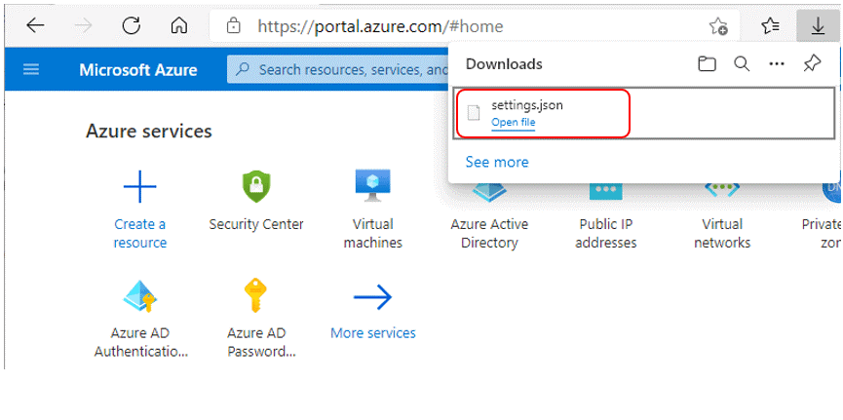Open the Azure portal hamburger menu
Screen dimensions: 843x420
[30, 69]
